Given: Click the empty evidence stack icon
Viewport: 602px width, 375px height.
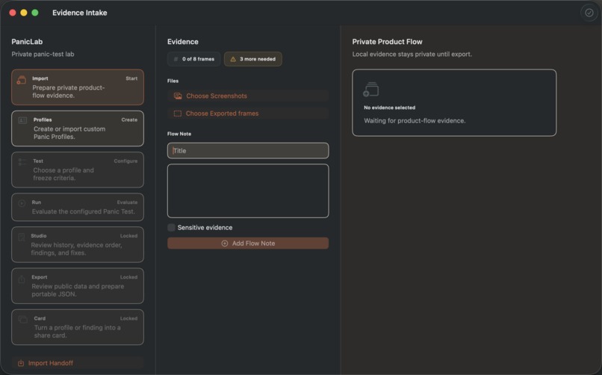Looking at the screenshot, I should pos(371,90).
